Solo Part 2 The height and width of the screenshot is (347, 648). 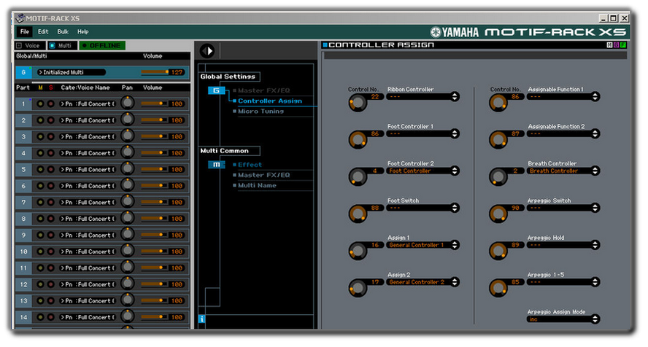click(x=50, y=120)
